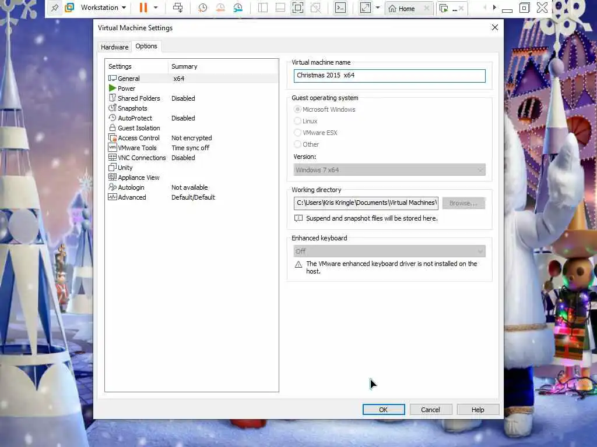This screenshot has width=597, height=447.
Task: Click the orange Pause VM button
Action: [x=143, y=8]
